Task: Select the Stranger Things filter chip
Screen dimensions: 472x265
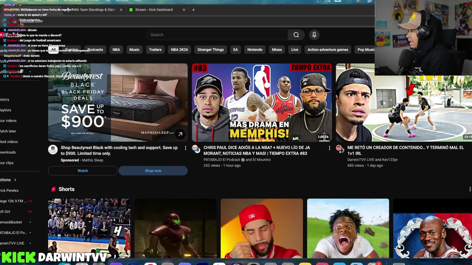Action: click(x=211, y=50)
